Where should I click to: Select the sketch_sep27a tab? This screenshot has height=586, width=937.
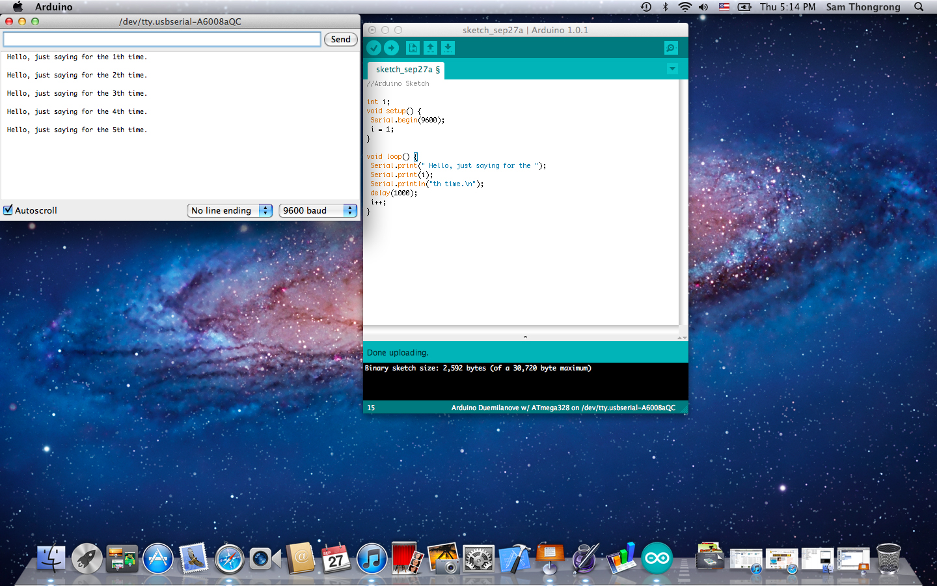click(x=407, y=70)
